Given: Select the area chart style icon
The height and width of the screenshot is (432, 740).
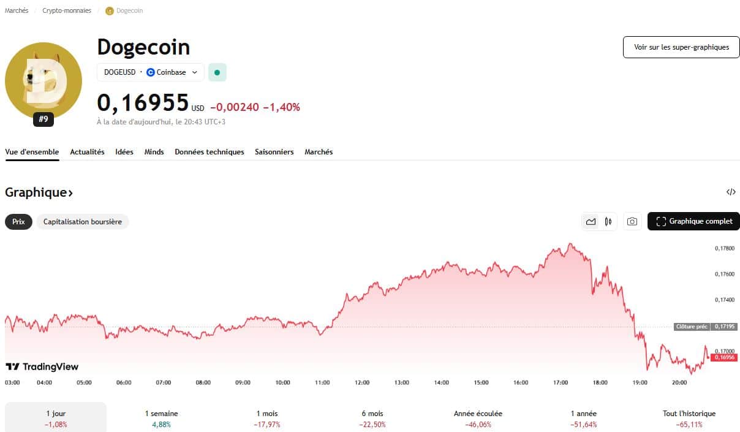Looking at the screenshot, I should [592, 221].
